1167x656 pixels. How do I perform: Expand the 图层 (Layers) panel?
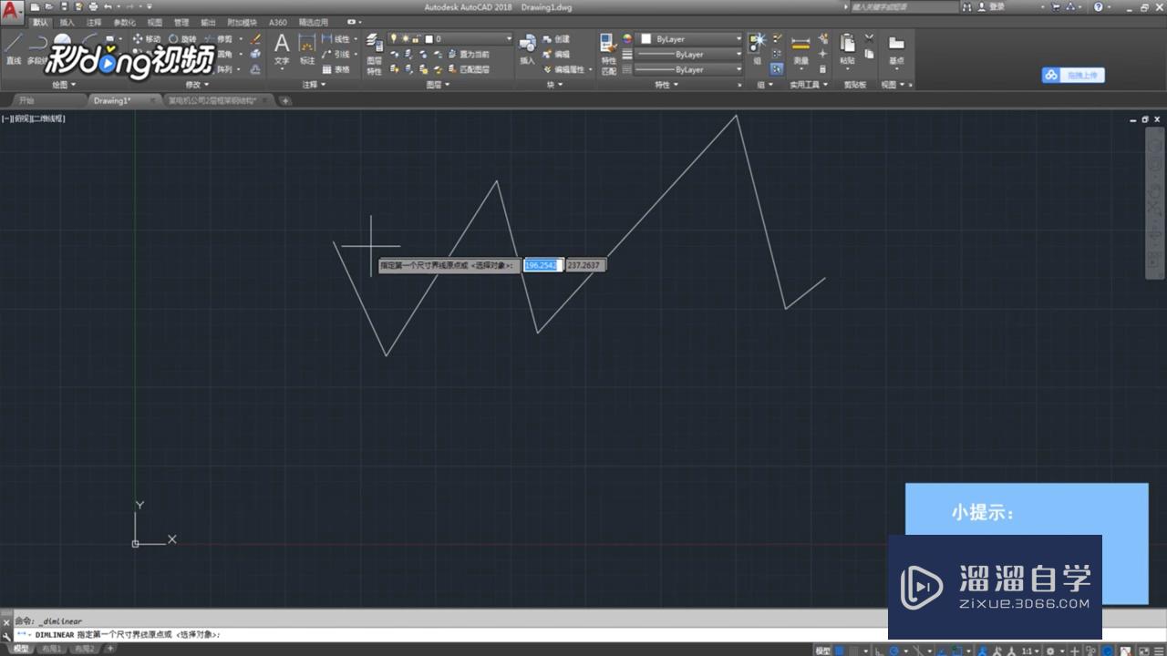(x=438, y=85)
